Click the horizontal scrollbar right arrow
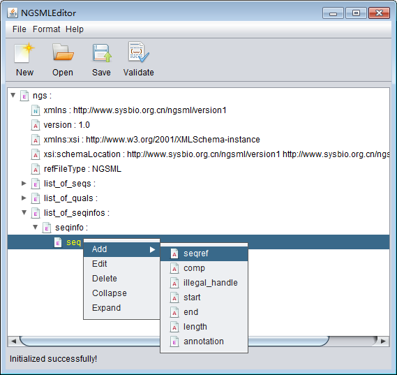 pyautogui.click(x=384, y=341)
